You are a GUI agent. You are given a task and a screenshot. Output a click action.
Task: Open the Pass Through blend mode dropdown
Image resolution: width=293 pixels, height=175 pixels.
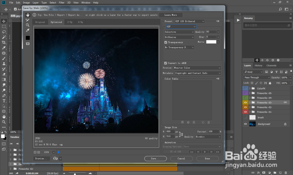(x=257, y=78)
